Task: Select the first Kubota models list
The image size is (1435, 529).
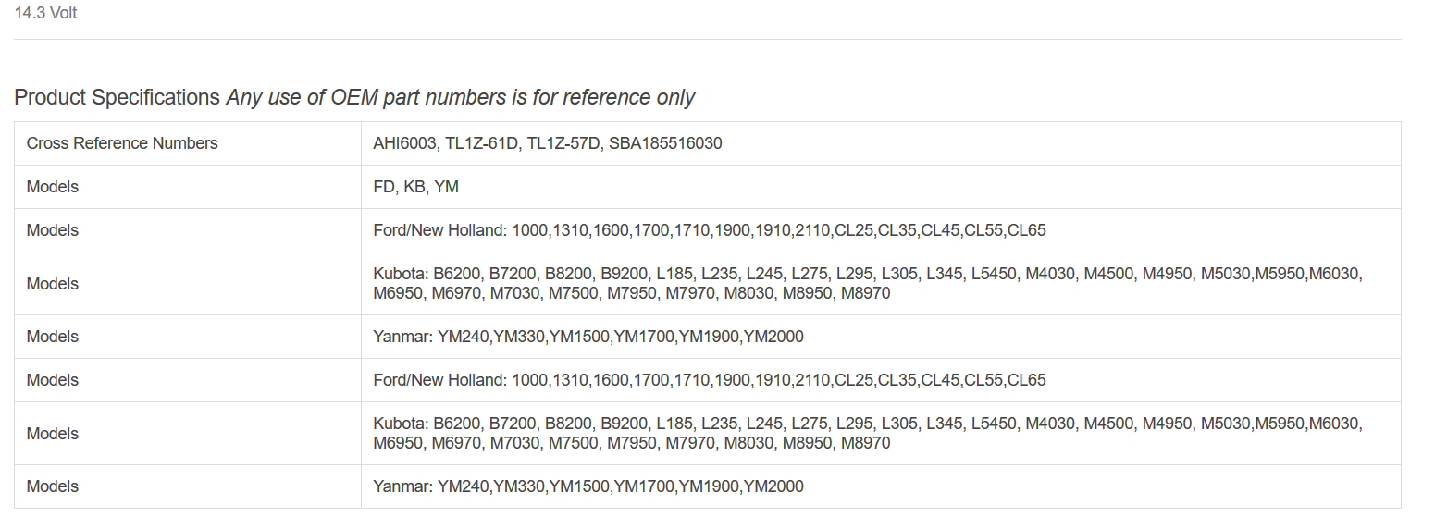Action: pyautogui.click(x=866, y=283)
